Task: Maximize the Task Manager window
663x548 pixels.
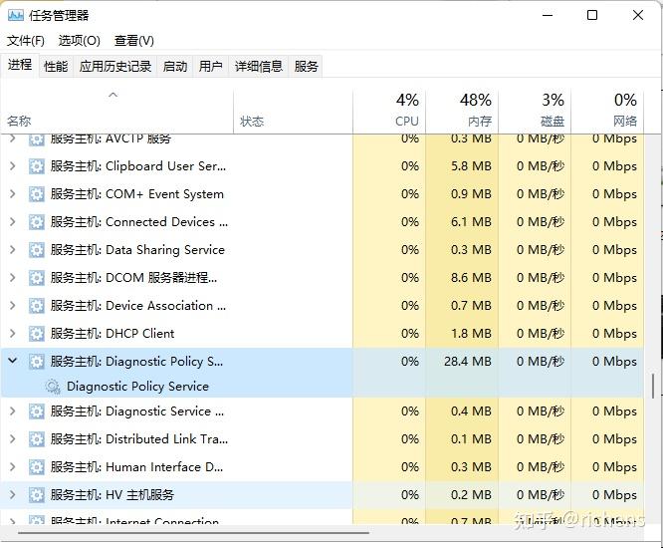Action: (592, 15)
